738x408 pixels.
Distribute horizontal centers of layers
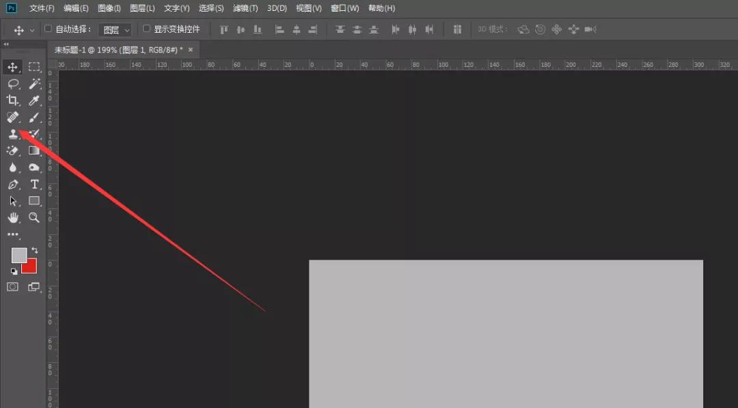pos(412,29)
